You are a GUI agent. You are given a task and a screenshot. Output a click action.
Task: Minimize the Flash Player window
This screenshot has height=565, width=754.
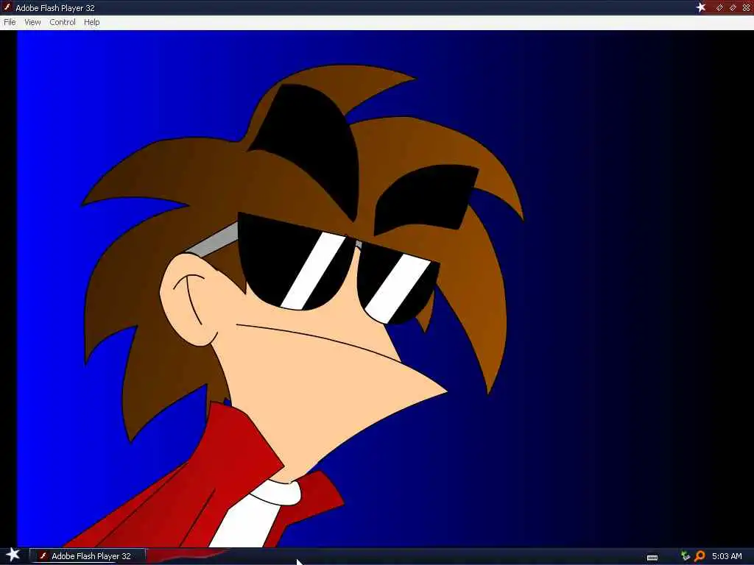tap(720, 7)
